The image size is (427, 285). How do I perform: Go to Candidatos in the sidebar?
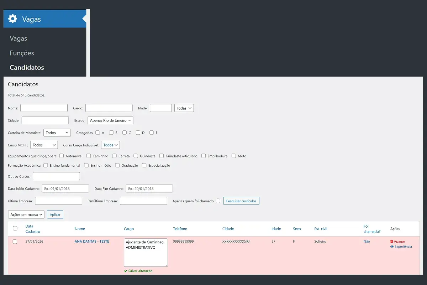coord(27,67)
